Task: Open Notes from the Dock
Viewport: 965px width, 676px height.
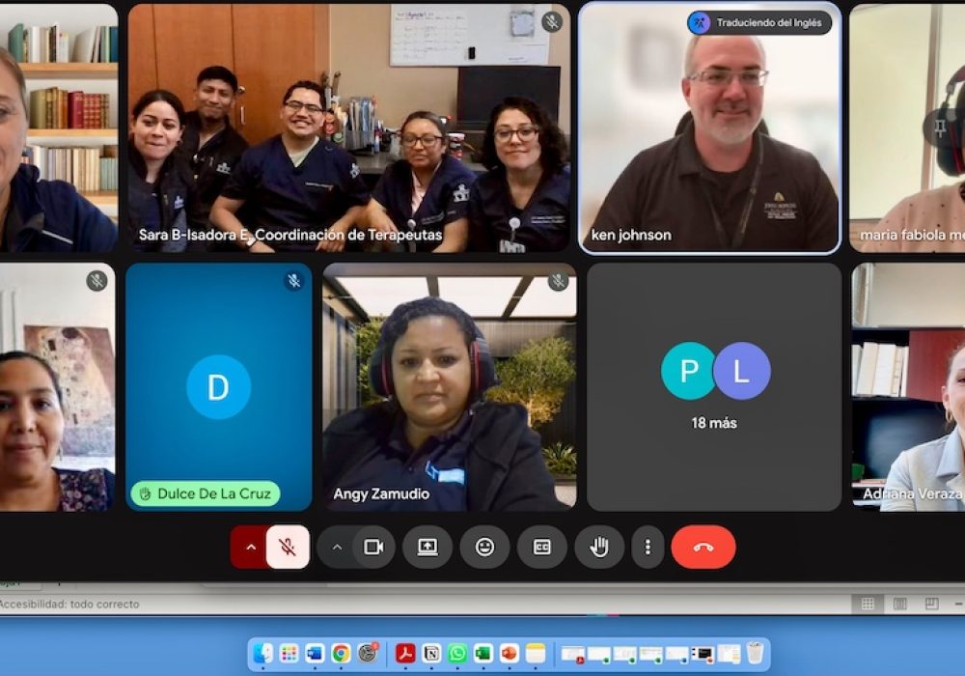Action: point(536,653)
